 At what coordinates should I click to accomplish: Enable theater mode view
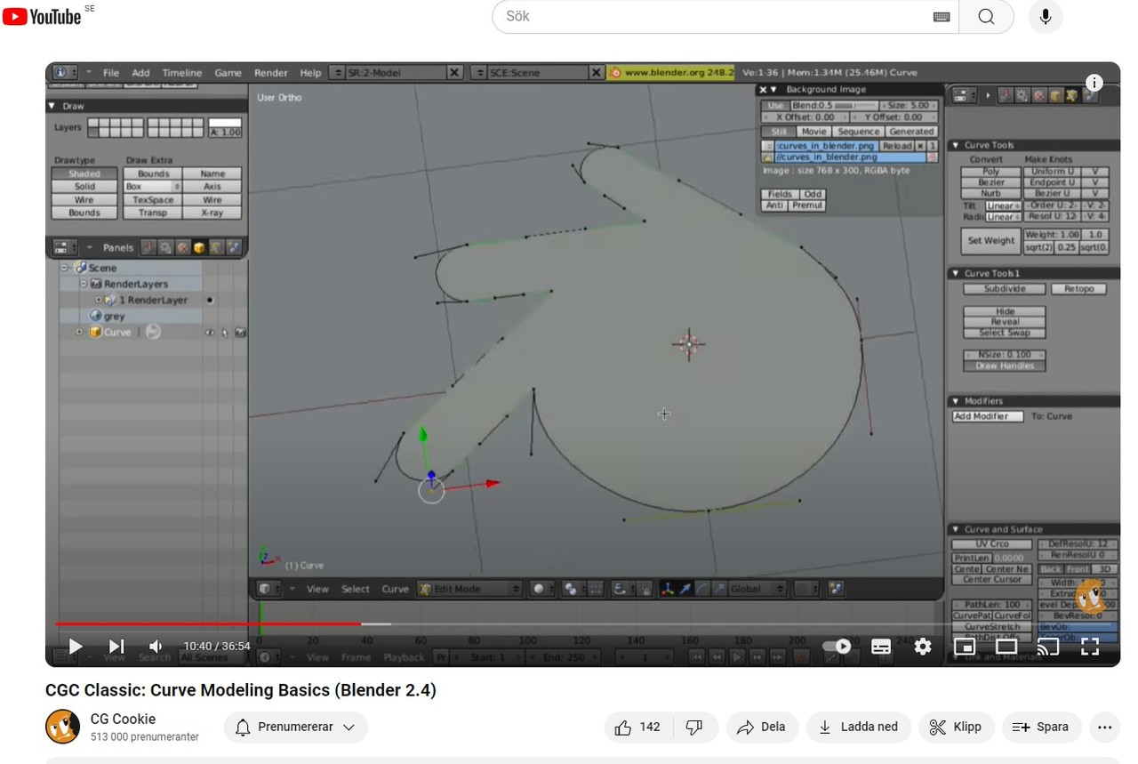[x=1006, y=647]
